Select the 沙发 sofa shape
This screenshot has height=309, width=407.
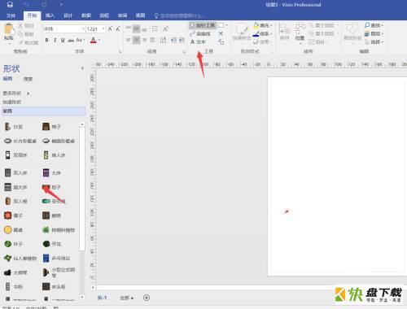click(x=14, y=126)
